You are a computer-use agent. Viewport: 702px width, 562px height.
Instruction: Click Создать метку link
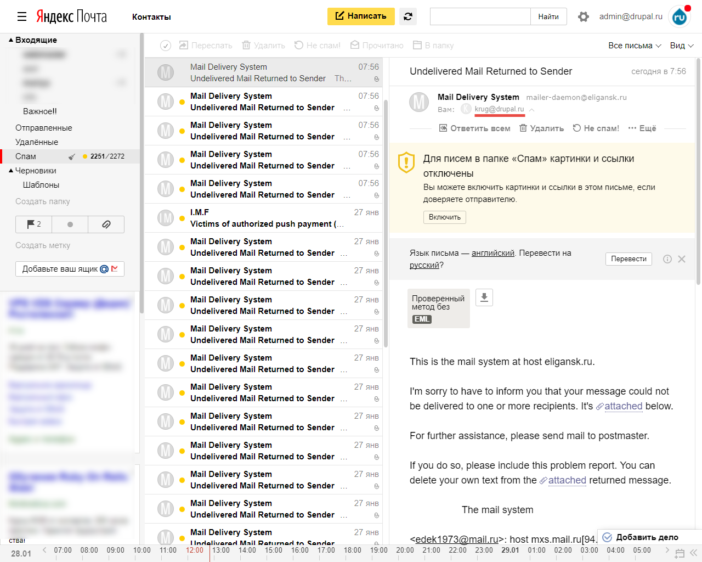tap(43, 245)
